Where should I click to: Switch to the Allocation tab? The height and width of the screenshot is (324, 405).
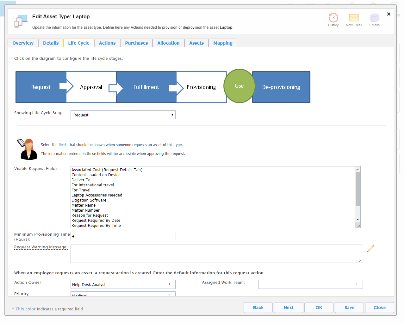coord(168,43)
